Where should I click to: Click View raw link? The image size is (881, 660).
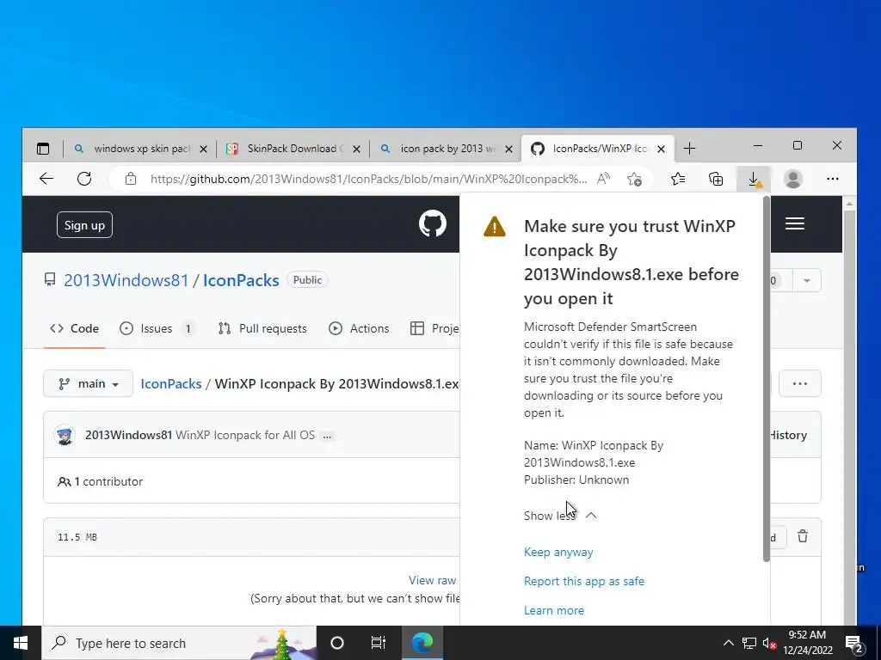point(433,580)
